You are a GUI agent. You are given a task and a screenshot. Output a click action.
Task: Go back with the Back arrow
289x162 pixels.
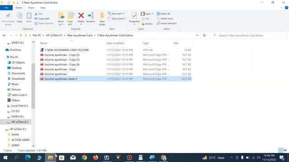(4, 36)
